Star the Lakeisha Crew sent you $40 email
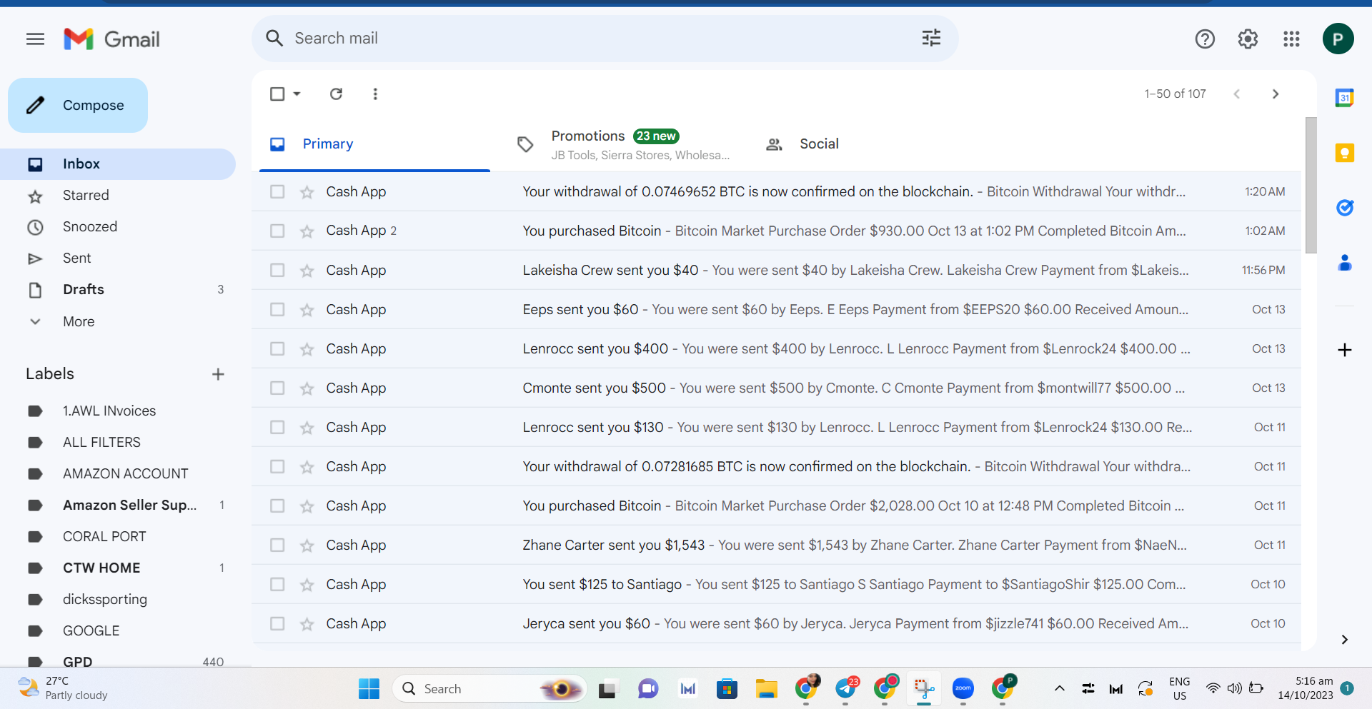Viewport: 1372px width, 709px height. coord(307,271)
